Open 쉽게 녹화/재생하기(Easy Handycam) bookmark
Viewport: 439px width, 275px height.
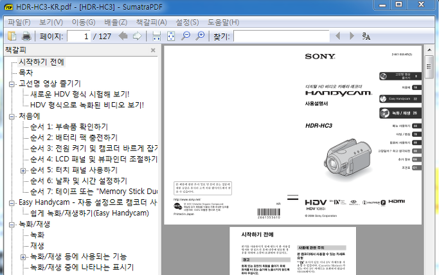(x=89, y=213)
